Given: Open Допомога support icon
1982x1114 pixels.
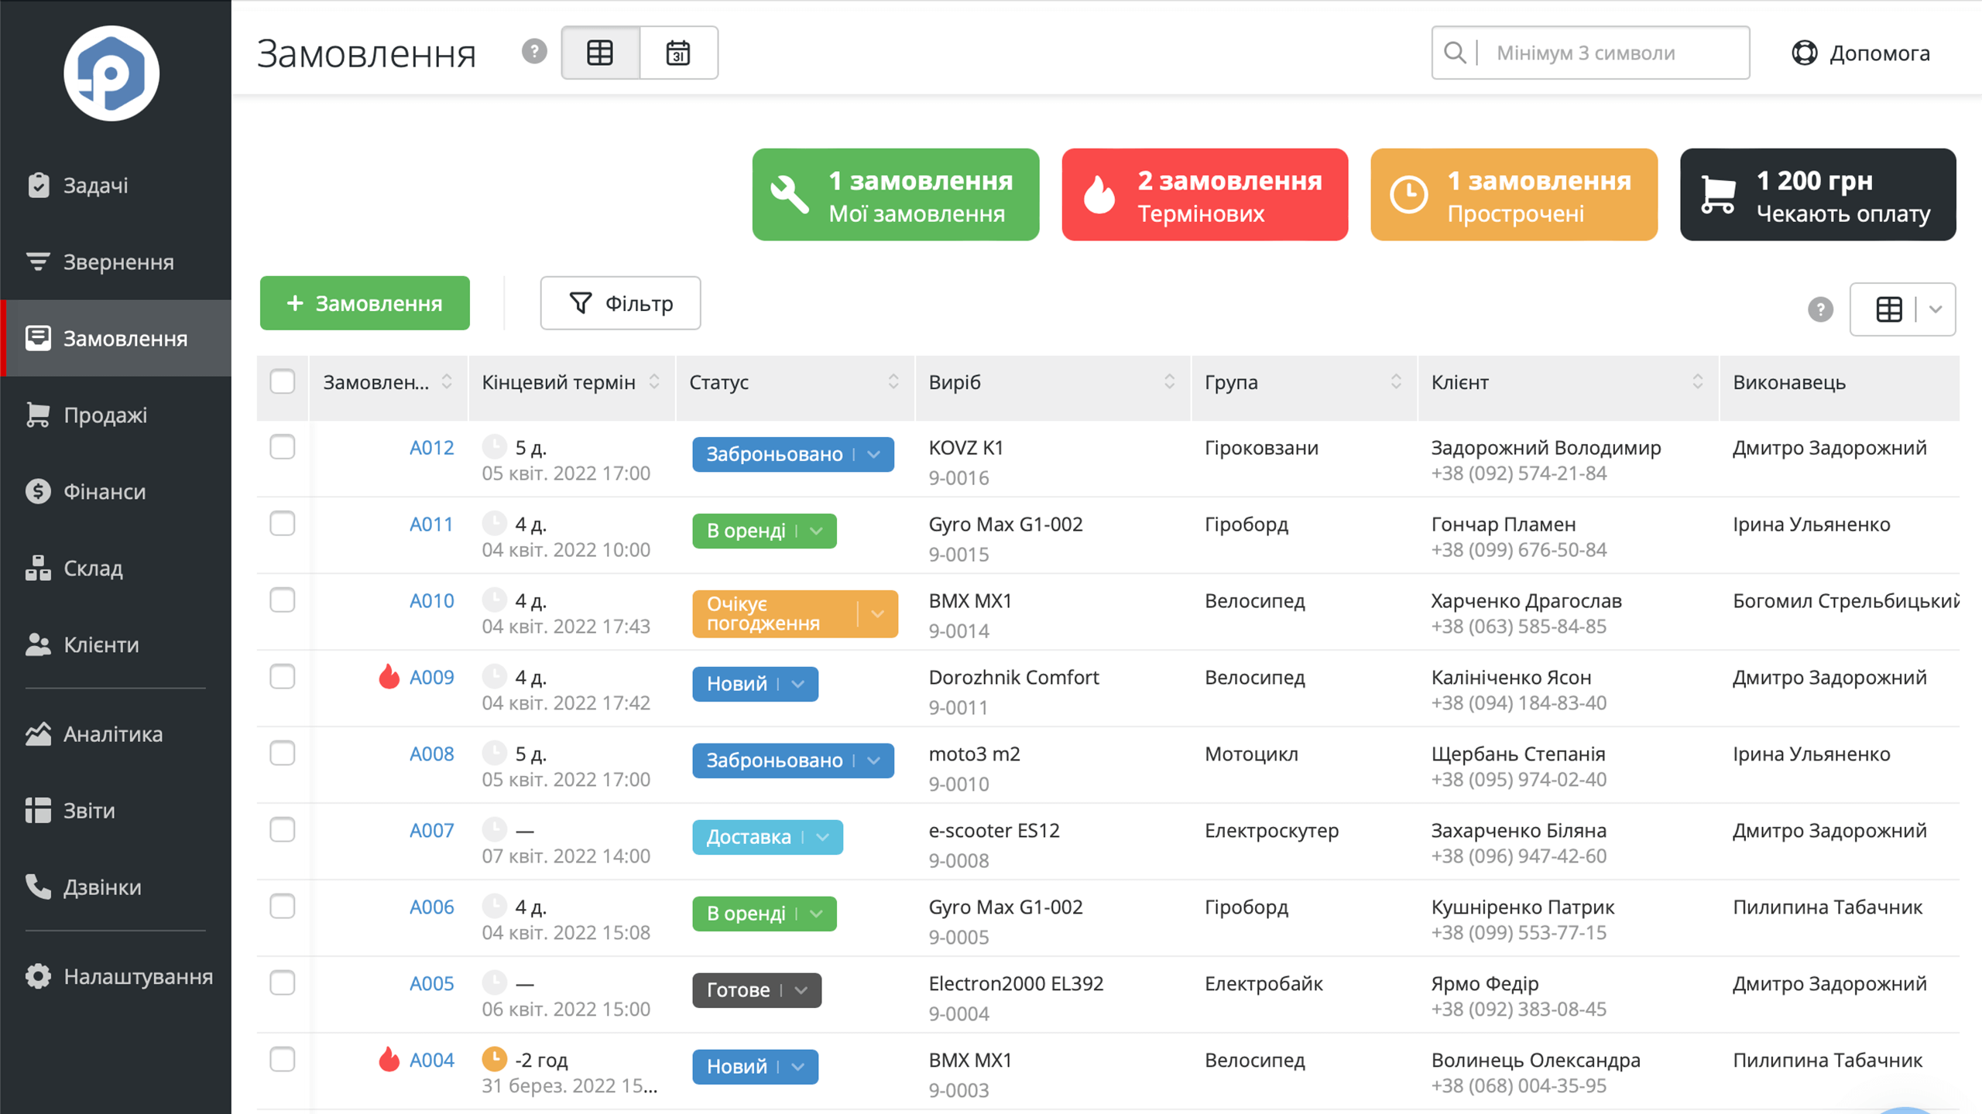Looking at the screenshot, I should click(1805, 53).
